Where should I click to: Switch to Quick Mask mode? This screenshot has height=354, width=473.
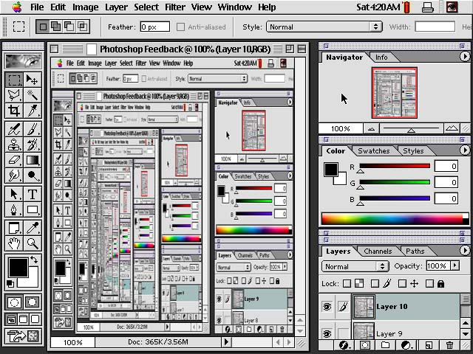32,302
